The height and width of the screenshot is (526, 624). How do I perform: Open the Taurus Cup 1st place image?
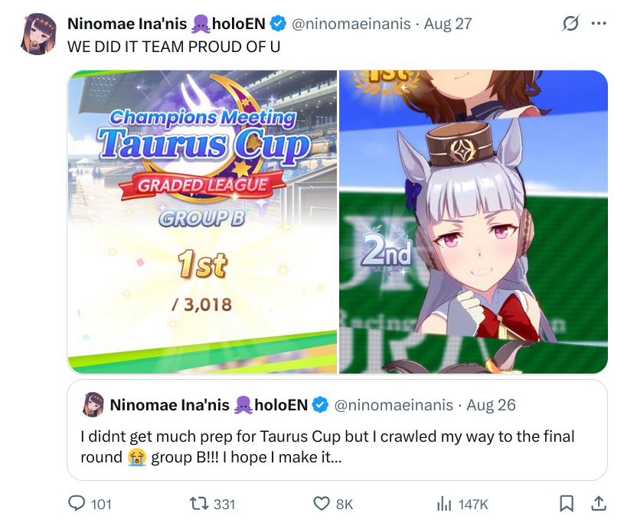[202, 221]
